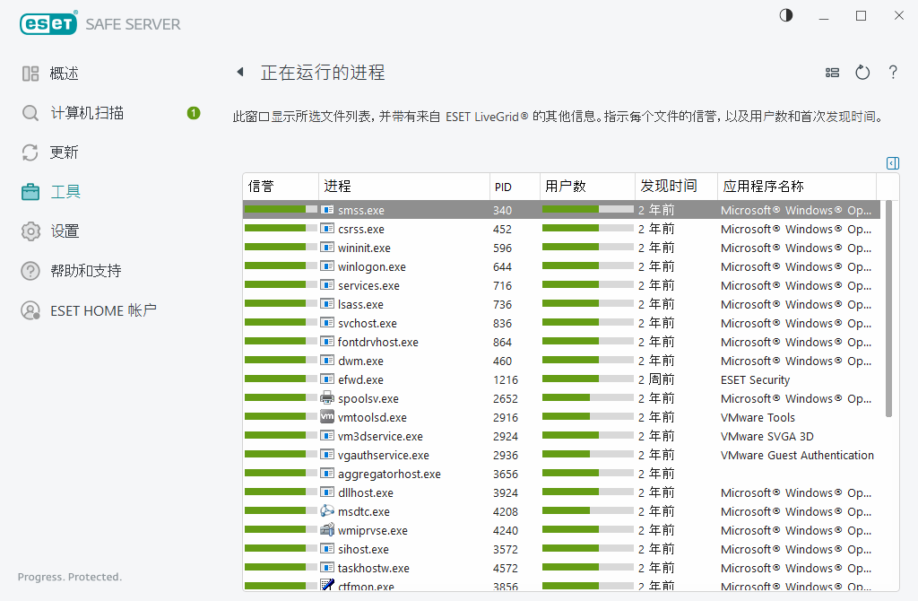918x601 pixels.
Task: Open 计算机扫描 in the sidebar
Action: pyautogui.click(x=86, y=113)
